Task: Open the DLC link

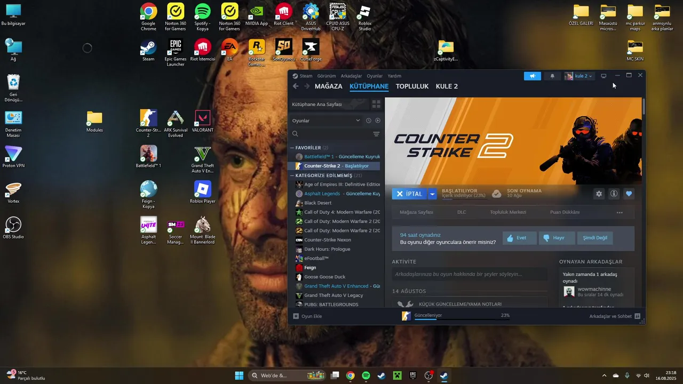Action: (x=462, y=212)
